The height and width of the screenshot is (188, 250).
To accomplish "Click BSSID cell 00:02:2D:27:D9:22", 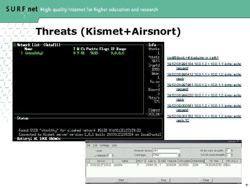I will 101,165.
